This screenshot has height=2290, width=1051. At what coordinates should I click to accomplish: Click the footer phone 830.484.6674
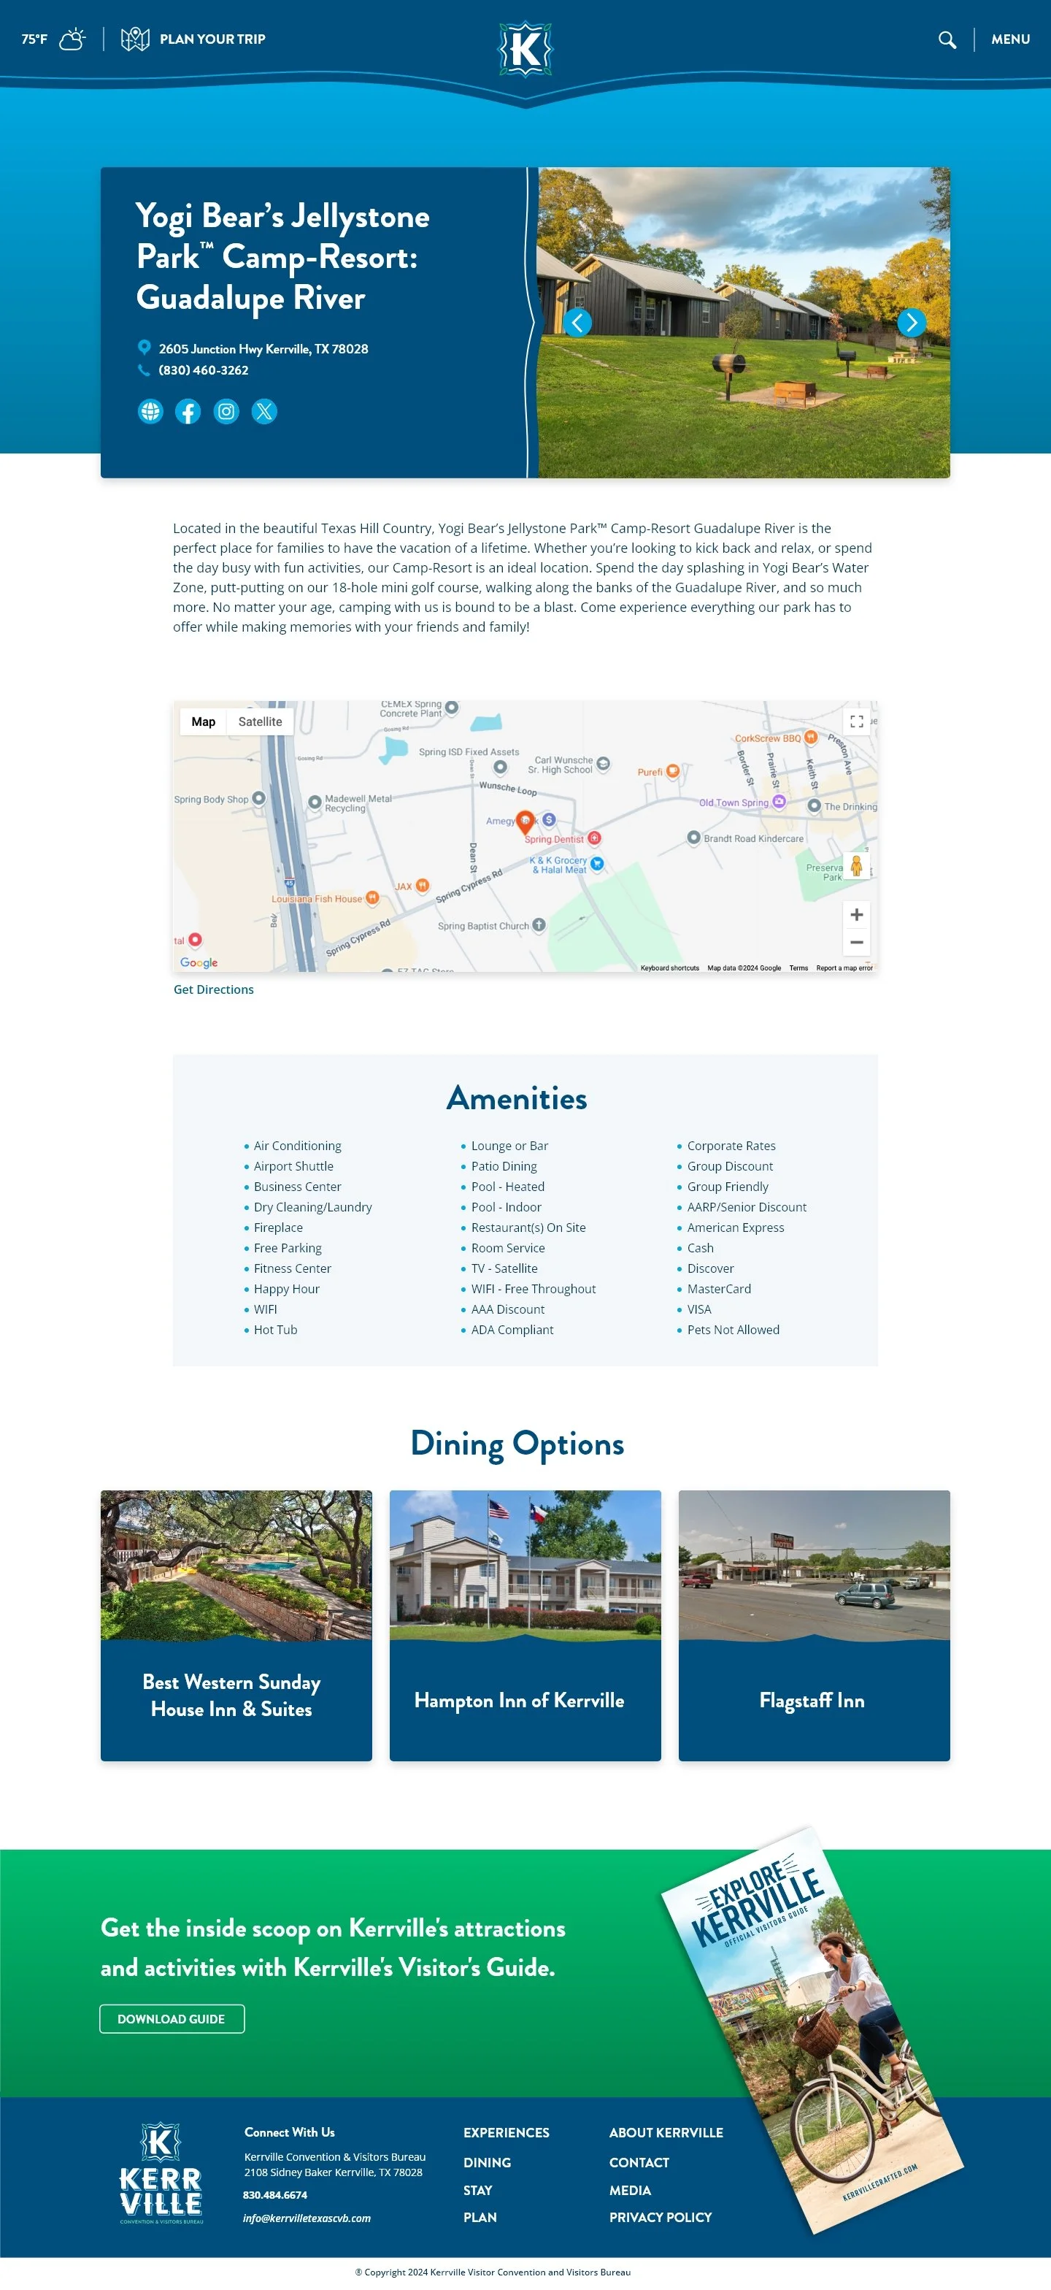(275, 2195)
